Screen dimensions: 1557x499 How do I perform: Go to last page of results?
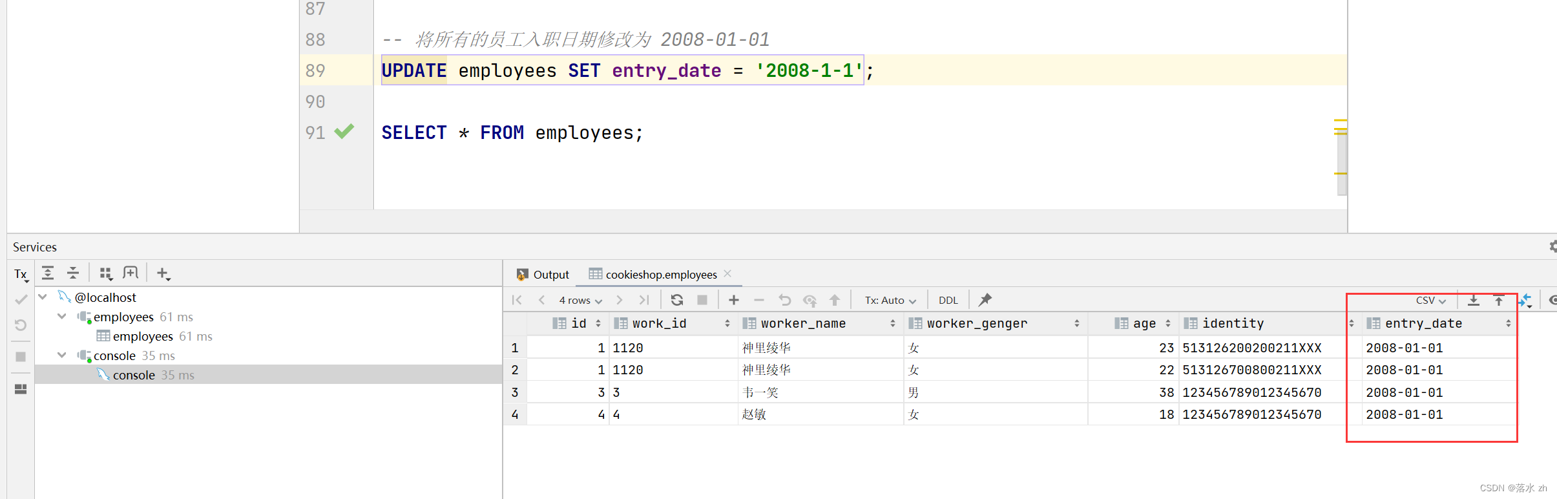(x=643, y=300)
